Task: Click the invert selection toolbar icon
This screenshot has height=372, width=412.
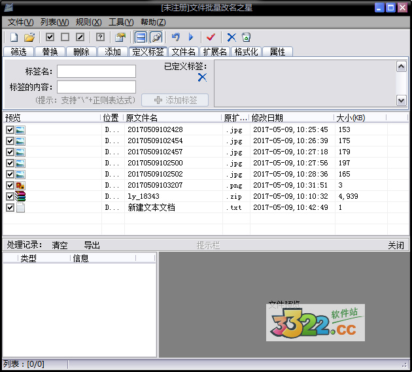Action: tap(80, 37)
